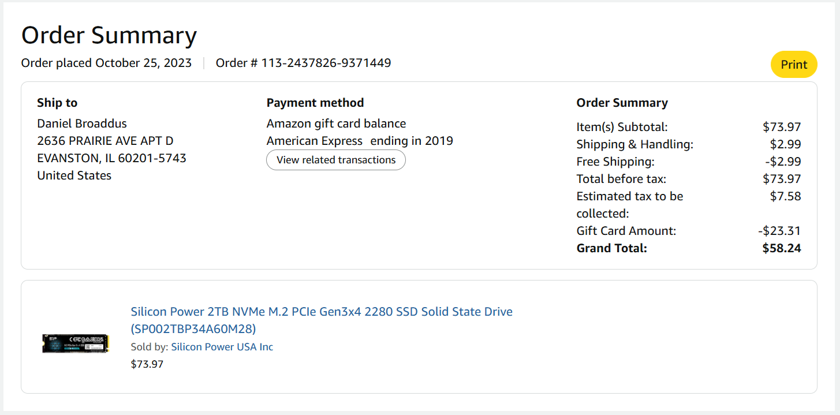Click American Express ending in 2019
Screen dimensions: 840x415
(x=359, y=141)
